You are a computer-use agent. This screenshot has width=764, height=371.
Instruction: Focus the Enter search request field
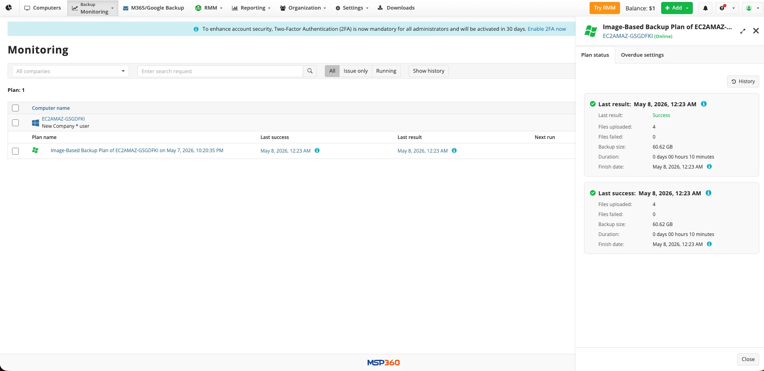click(x=220, y=71)
